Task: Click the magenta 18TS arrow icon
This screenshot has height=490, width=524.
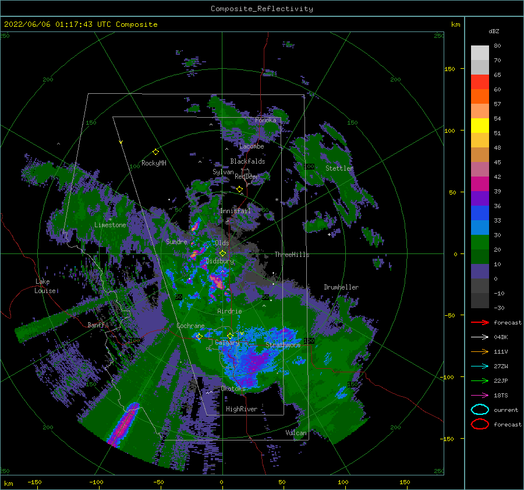Action: pyautogui.click(x=480, y=396)
